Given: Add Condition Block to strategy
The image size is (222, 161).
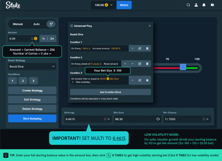Looking at the screenshot, I should point(111,92).
